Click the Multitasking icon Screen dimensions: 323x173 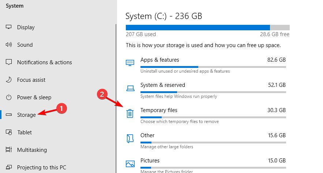click(x=9, y=150)
